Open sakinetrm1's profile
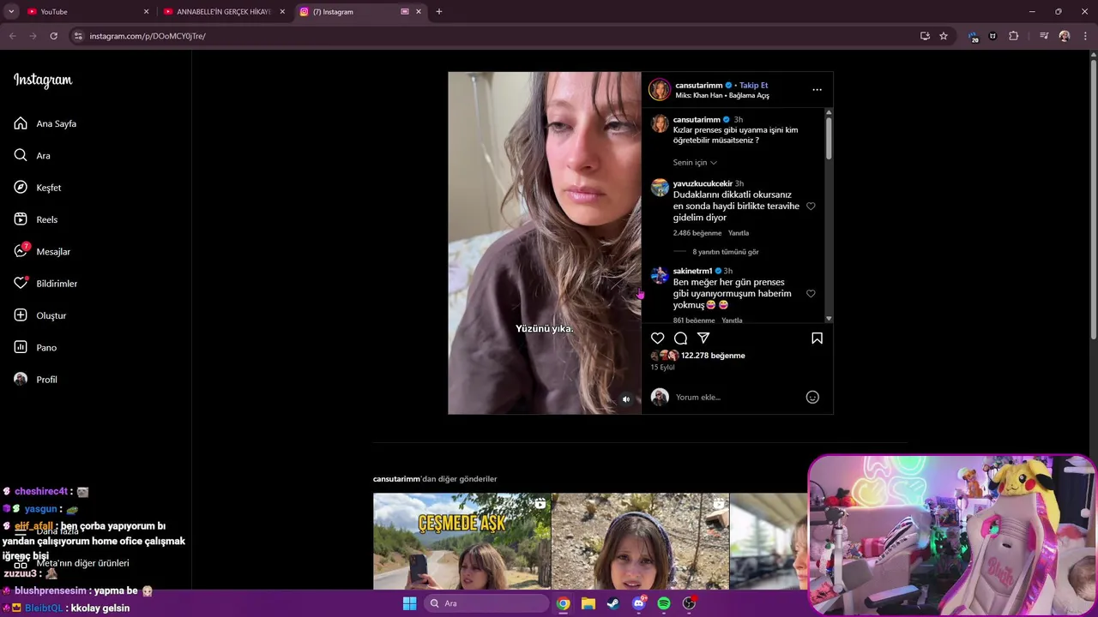Screen dimensions: 1098x617 [x=692, y=271]
